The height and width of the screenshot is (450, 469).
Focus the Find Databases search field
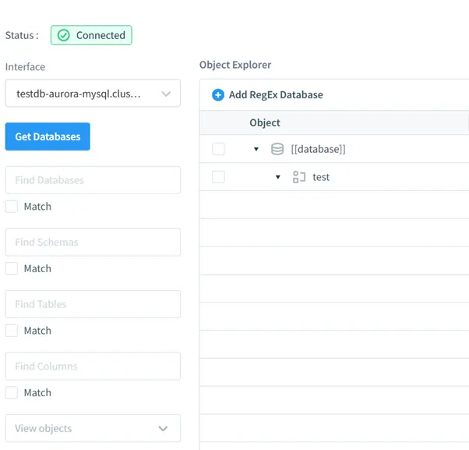(x=93, y=180)
